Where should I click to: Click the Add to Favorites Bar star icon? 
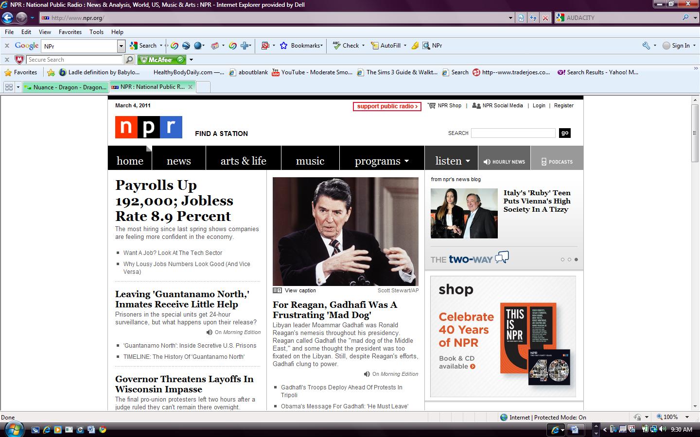click(x=51, y=72)
